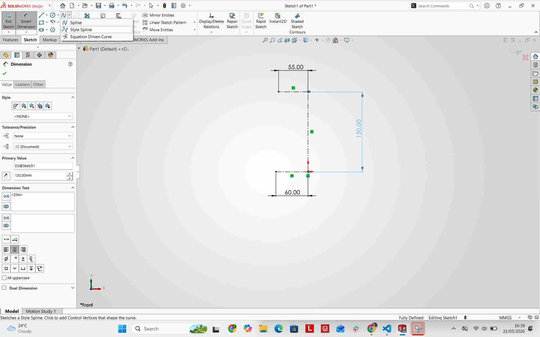Click Delete a Style star icon
Screen dimensions: 540x337
(x=32, y=106)
